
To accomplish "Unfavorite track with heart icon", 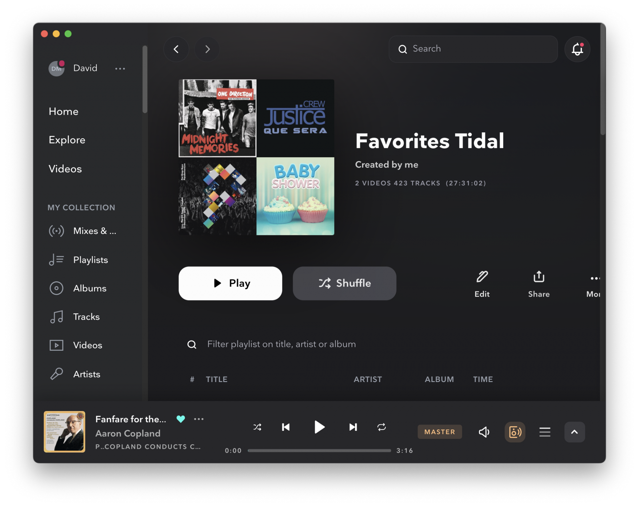I will pyautogui.click(x=181, y=419).
